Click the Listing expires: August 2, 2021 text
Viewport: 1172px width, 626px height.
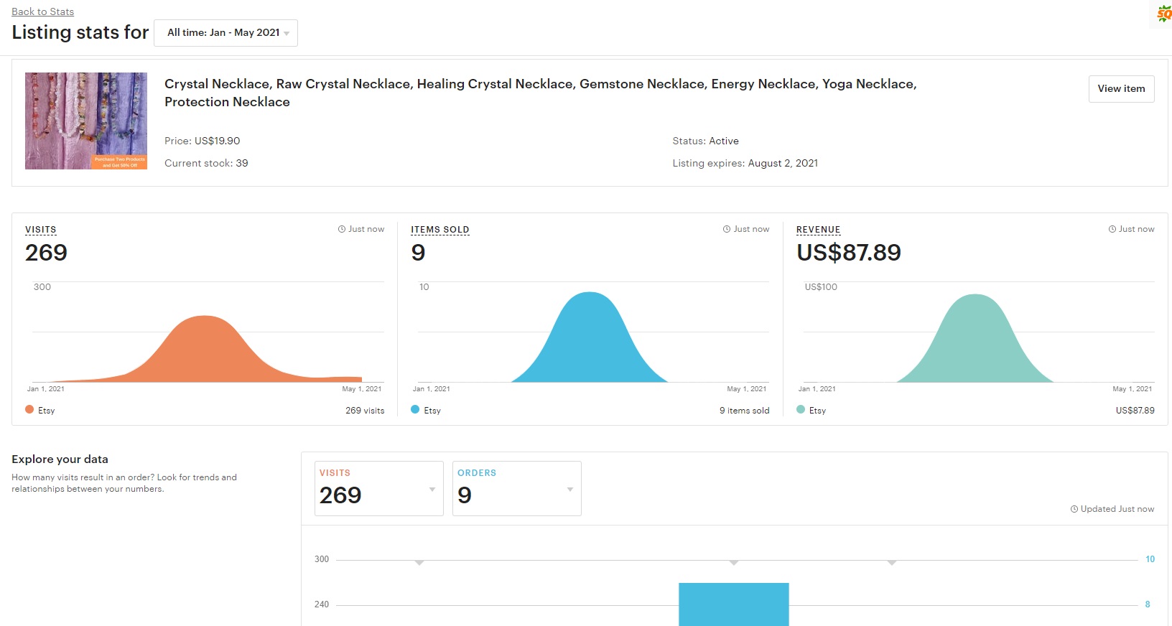click(745, 164)
